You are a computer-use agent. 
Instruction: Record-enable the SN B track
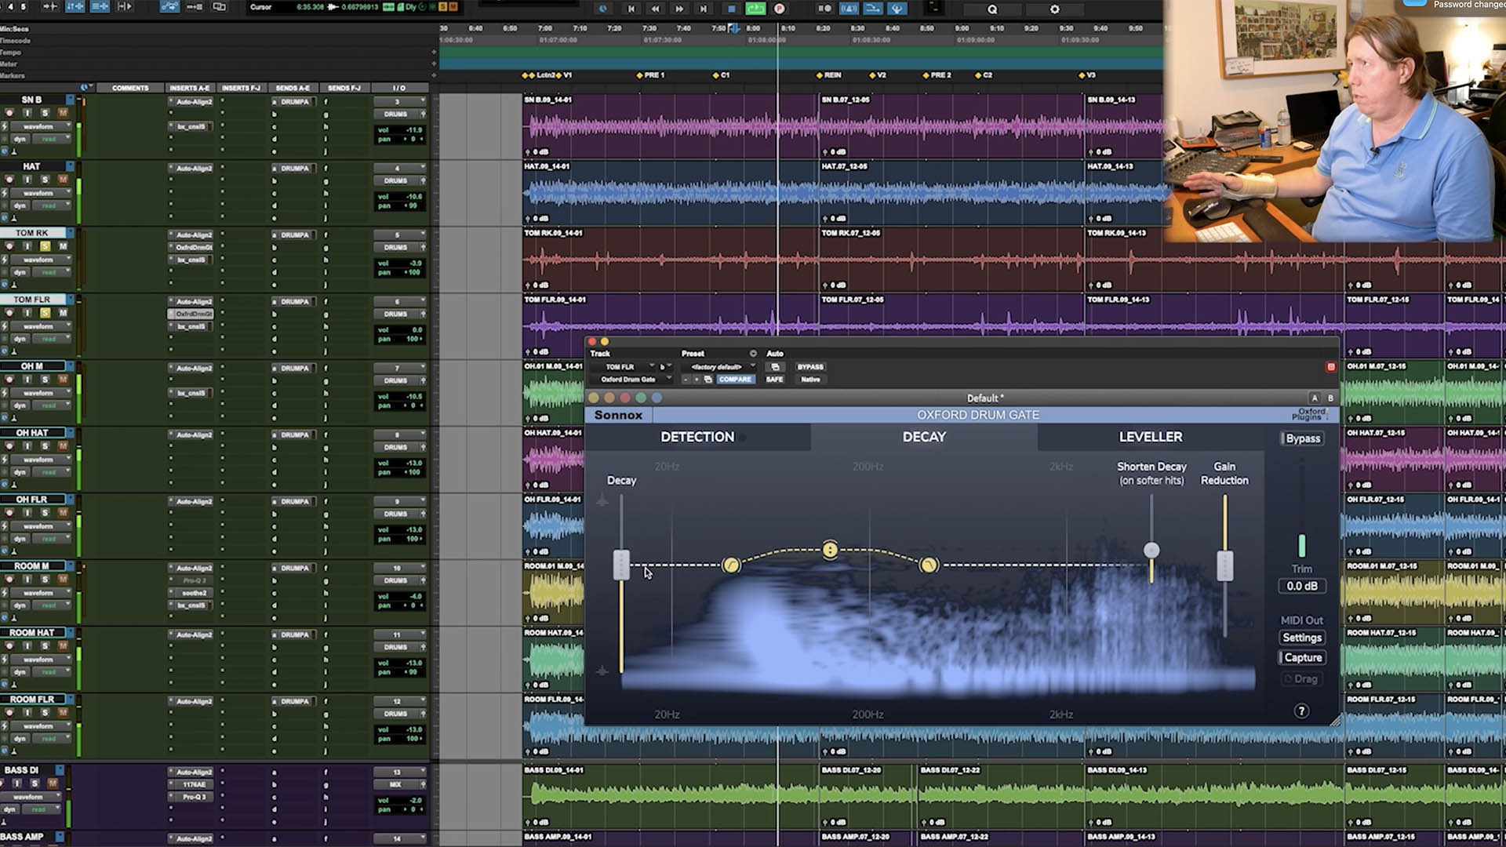point(9,113)
